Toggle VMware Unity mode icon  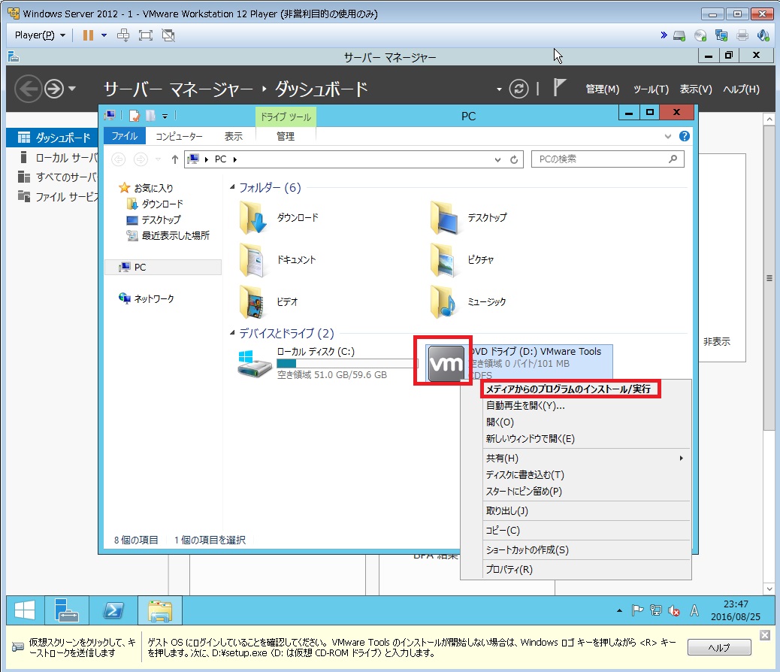tap(168, 35)
